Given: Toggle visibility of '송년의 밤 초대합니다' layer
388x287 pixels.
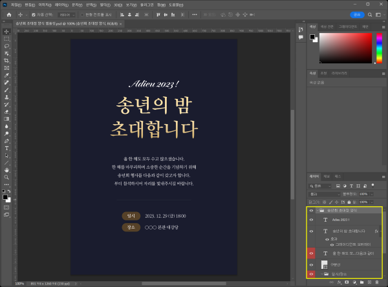Looking at the screenshot, I should pyautogui.click(x=311, y=231).
